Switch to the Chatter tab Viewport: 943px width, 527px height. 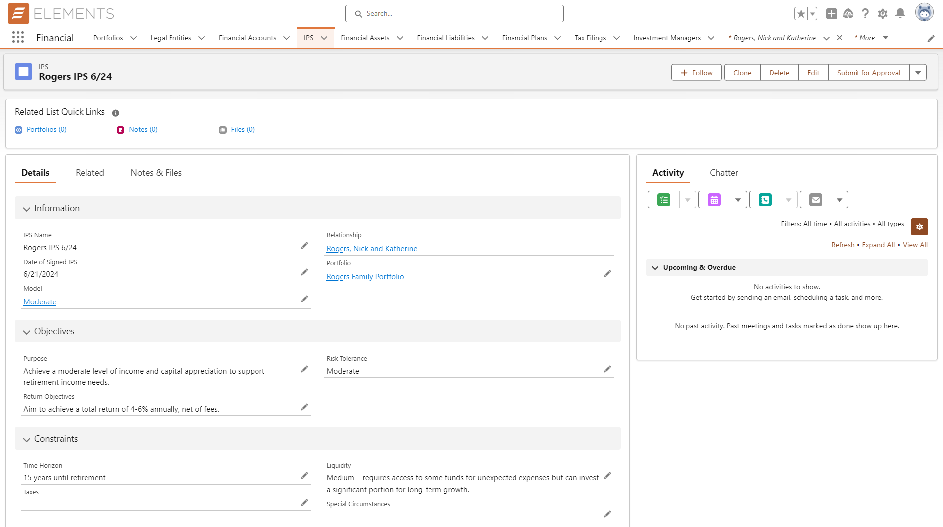point(723,173)
